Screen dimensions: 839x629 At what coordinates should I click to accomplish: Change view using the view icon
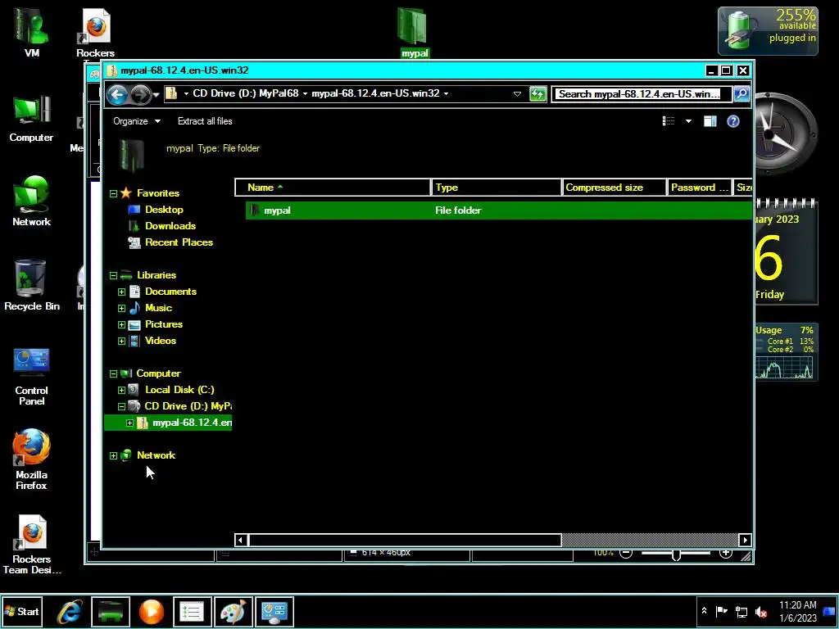click(x=669, y=121)
